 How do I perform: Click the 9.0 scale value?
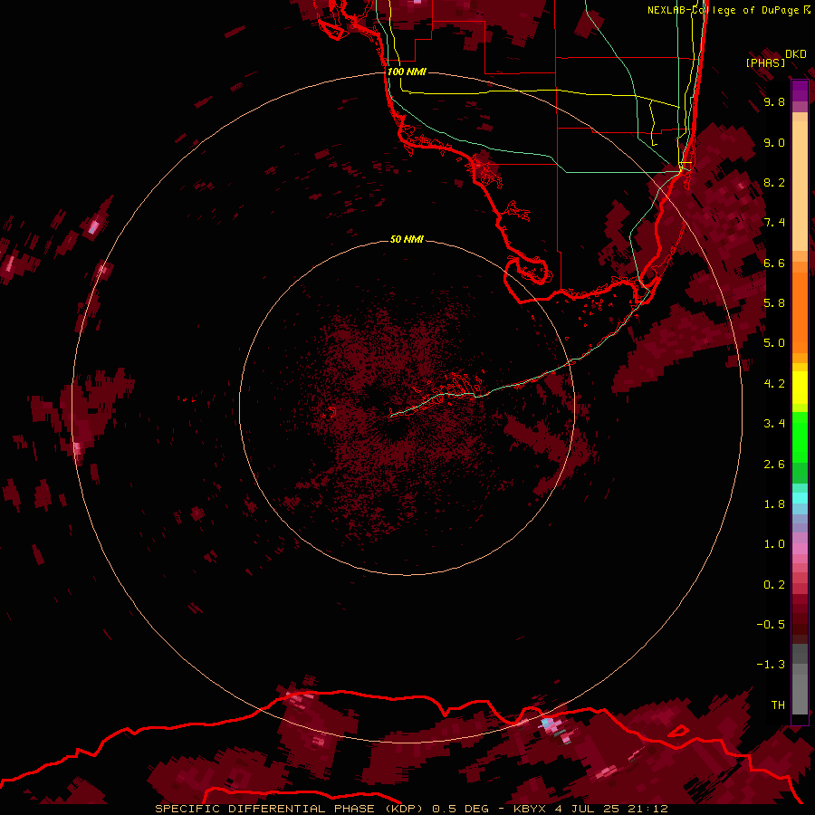pyautogui.click(x=774, y=142)
